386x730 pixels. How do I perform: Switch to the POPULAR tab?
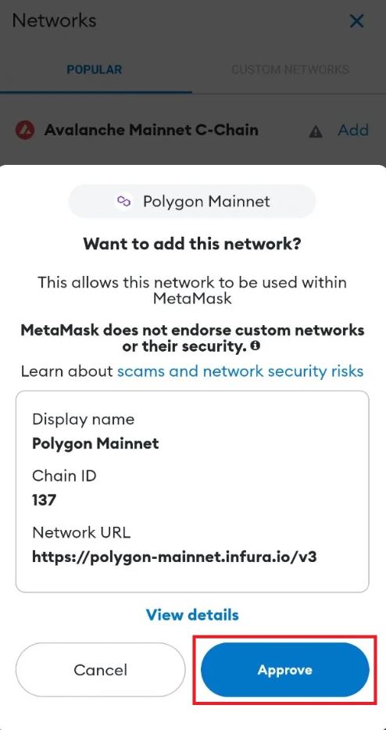[95, 70]
